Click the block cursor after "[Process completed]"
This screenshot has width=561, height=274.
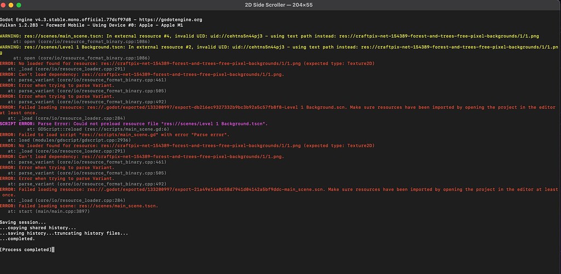[53, 250]
